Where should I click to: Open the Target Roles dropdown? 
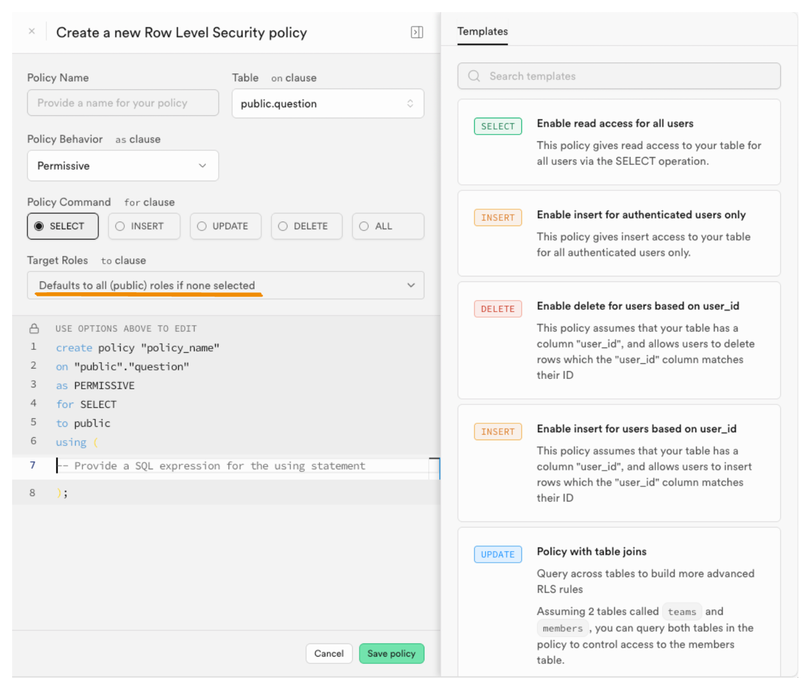pos(225,286)
